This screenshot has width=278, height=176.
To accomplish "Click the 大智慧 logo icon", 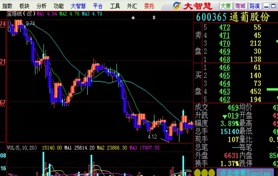I will [x=177, y=6].
